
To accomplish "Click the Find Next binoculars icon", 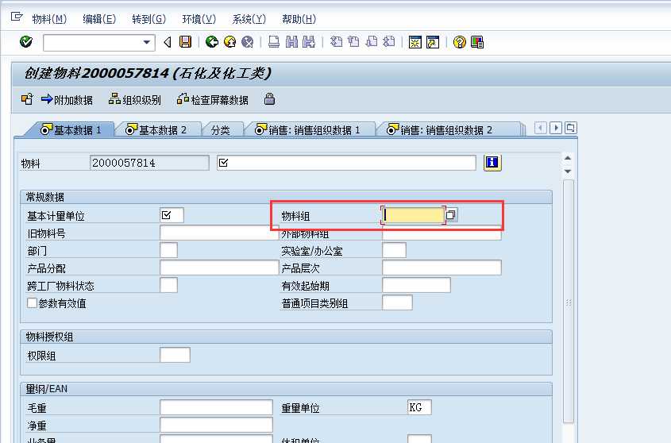I will coord(309,42).
